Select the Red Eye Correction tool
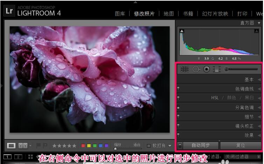 207,69
